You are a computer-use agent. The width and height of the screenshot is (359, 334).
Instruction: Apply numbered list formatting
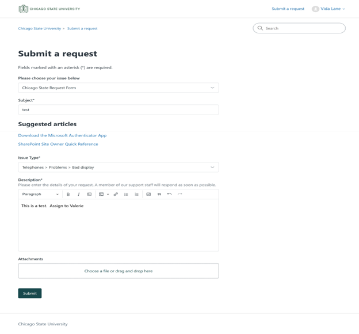click(136, 194)
